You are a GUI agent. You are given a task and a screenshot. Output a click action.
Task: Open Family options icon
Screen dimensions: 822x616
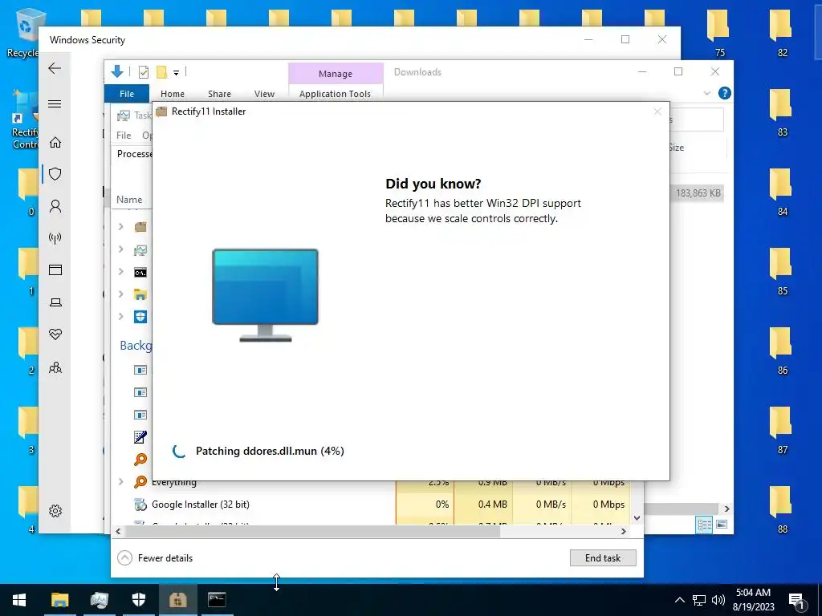[55, 367]
